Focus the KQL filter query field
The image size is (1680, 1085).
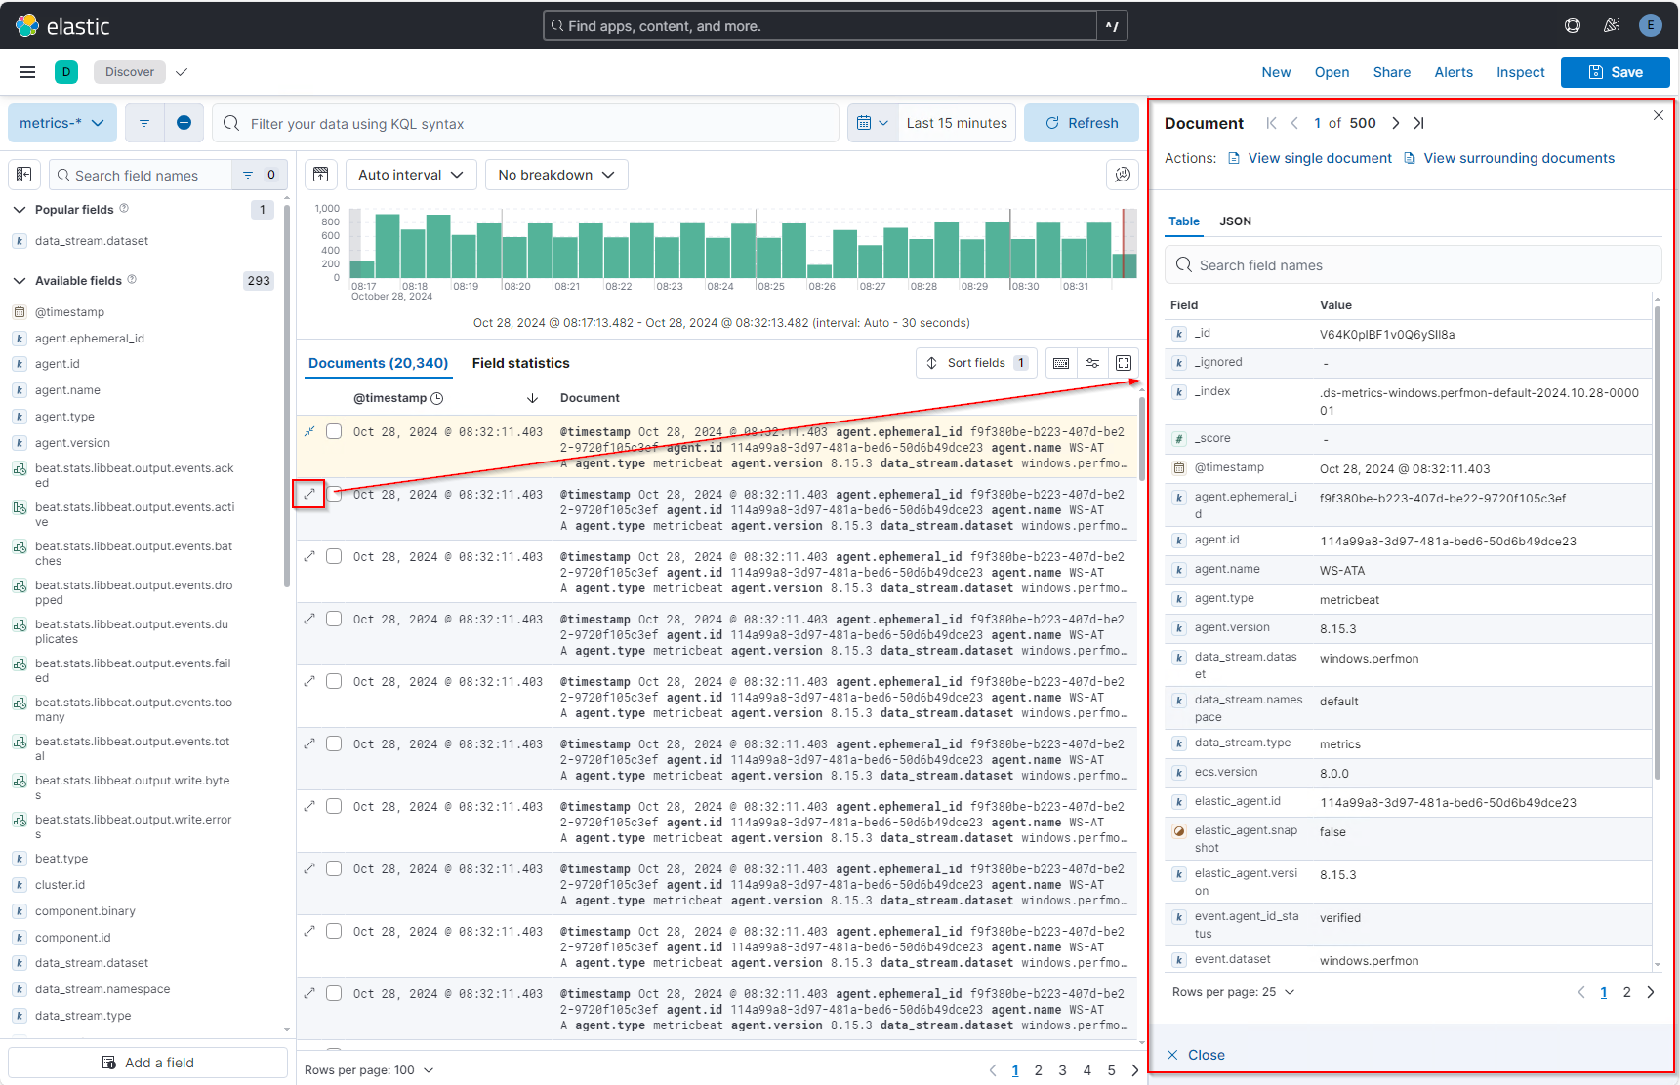point(525,123)
